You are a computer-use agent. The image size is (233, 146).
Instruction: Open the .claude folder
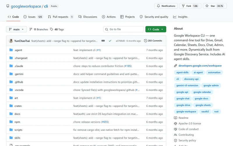click(x=19, y=66)
